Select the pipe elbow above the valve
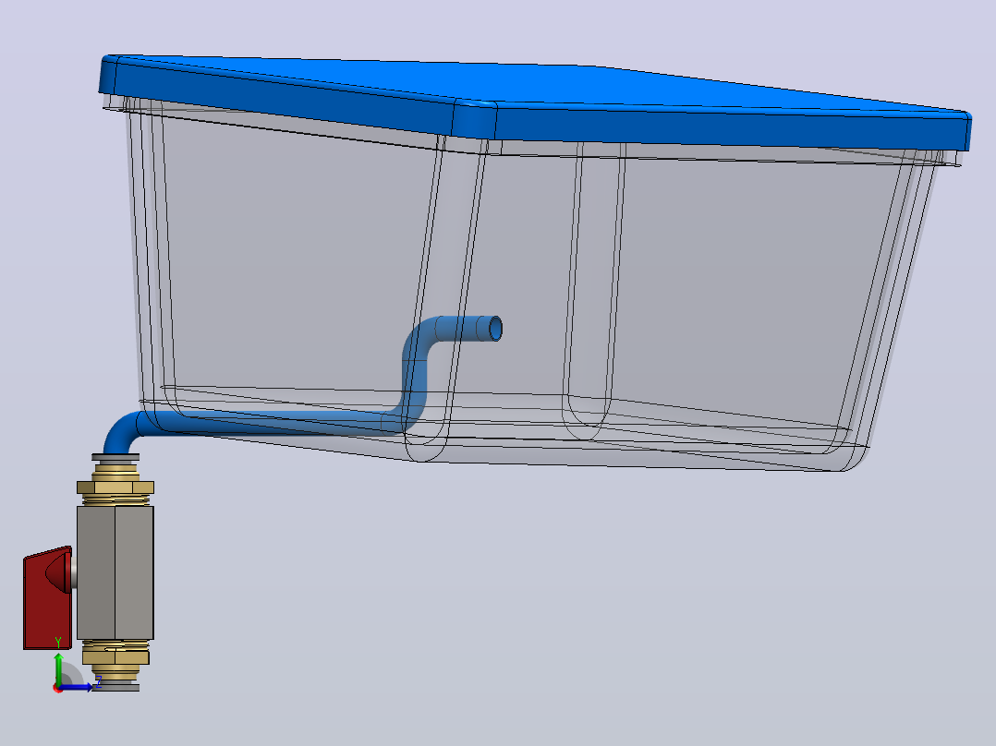The height and width of the screenshot is (746, 996). 119,432
